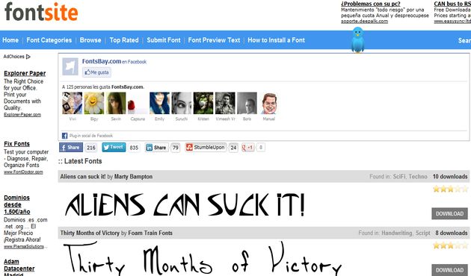Click the Google +1 button
Viewport: 471px width, 276px height.
(247, 148)
